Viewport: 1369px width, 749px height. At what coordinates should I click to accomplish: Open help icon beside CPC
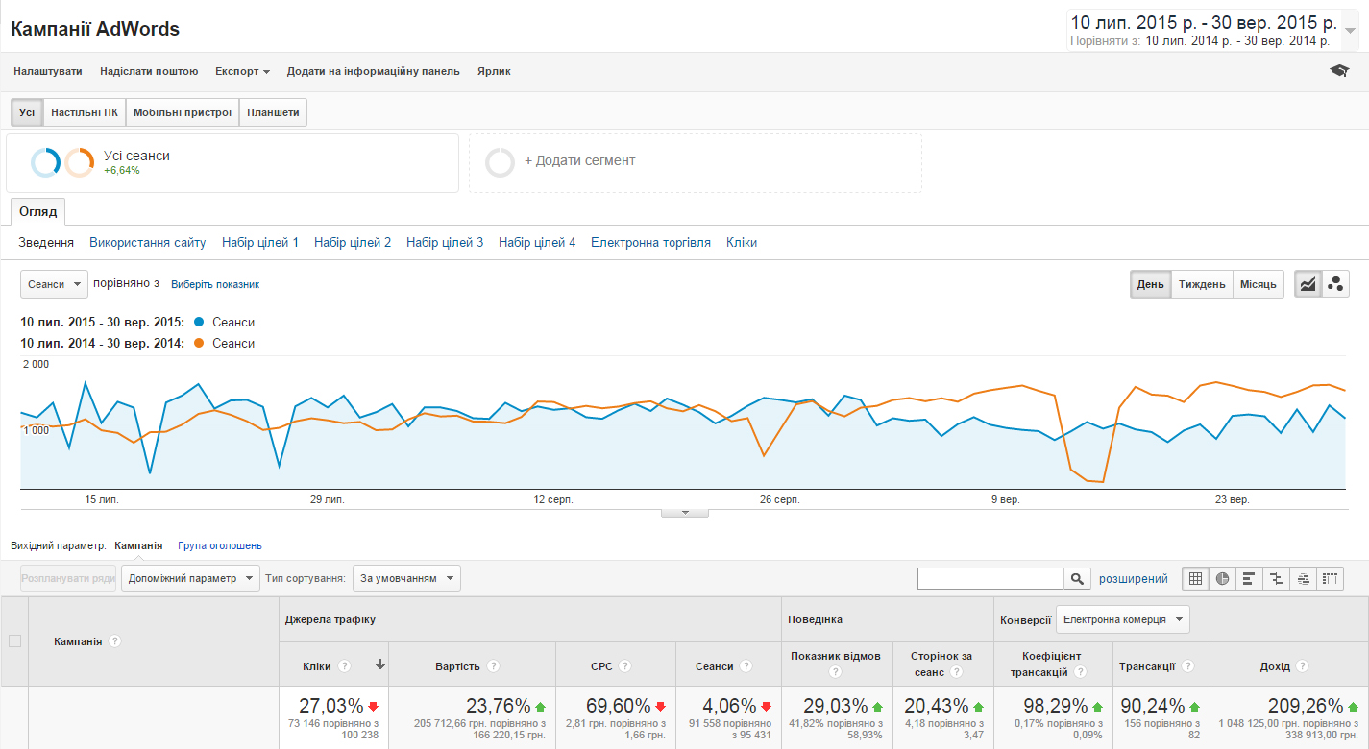click(625, 665)
